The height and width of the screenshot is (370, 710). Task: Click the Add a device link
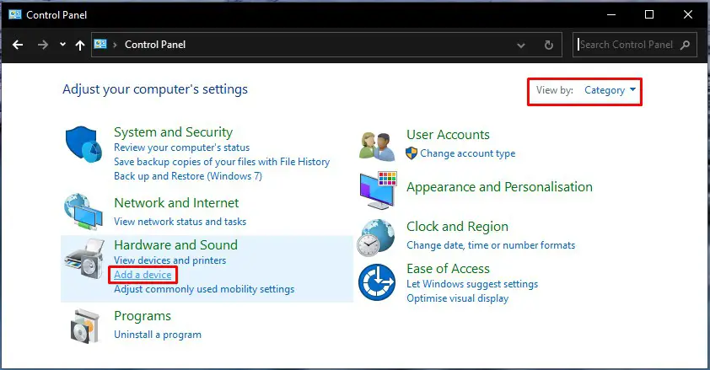pyautogui.click(x=143, y=275)
